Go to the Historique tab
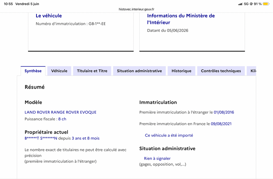 tap(182, 71)
